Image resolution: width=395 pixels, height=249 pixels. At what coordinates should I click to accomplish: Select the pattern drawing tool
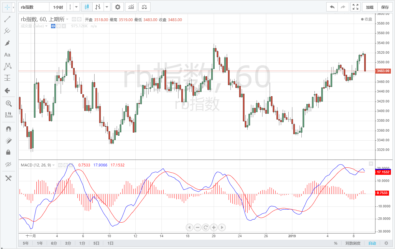click(7, 66)
